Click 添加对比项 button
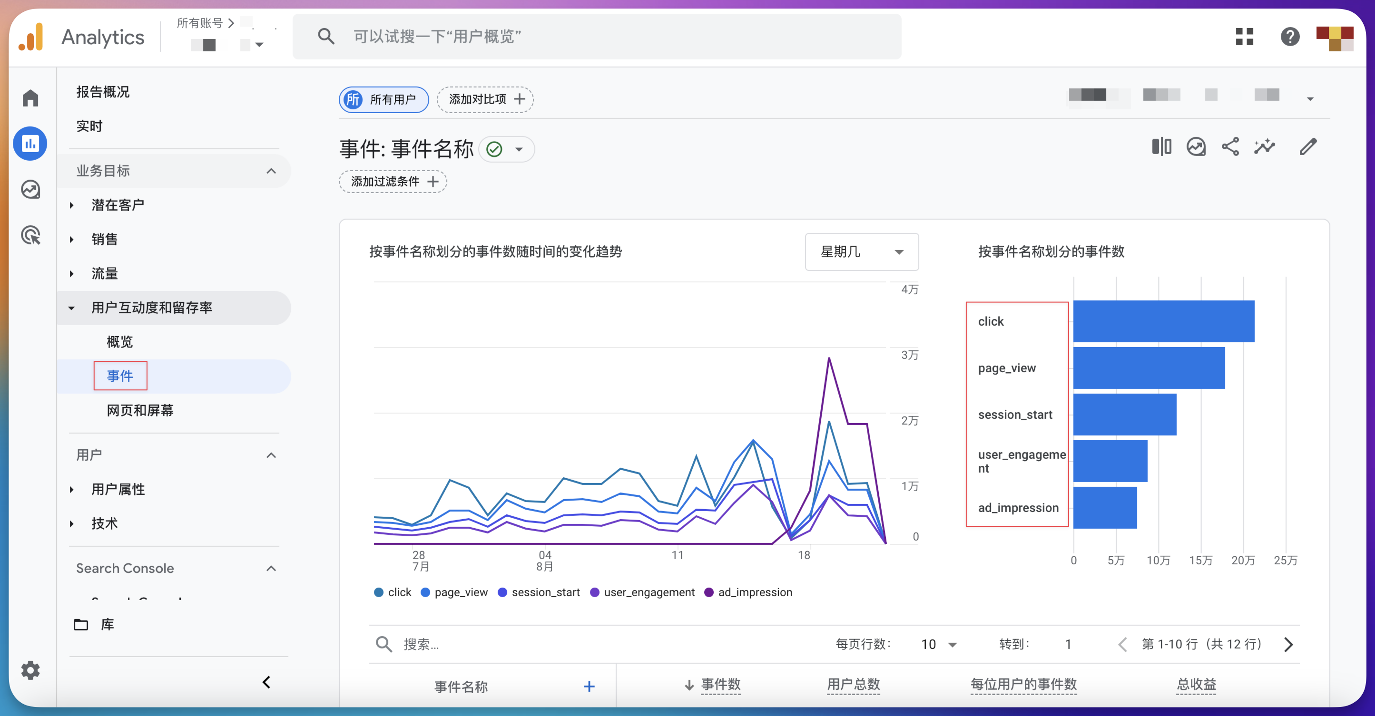 tap(485, 100)
